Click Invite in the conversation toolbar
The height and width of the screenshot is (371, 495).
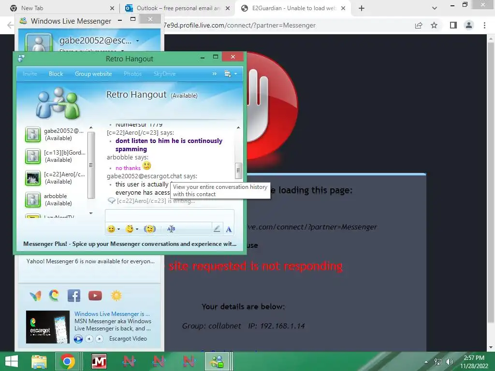pyautogui.click(x=30, y=74)
